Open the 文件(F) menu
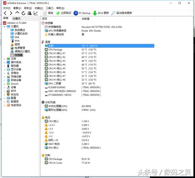This screenshot has width=195, height=178. pos(7,8)
